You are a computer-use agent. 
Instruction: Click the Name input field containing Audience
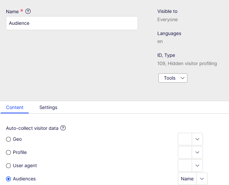coord(72,23)
